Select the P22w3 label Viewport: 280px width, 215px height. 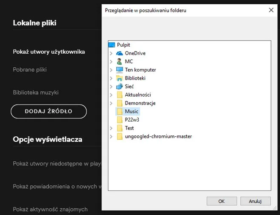(132, 120)
